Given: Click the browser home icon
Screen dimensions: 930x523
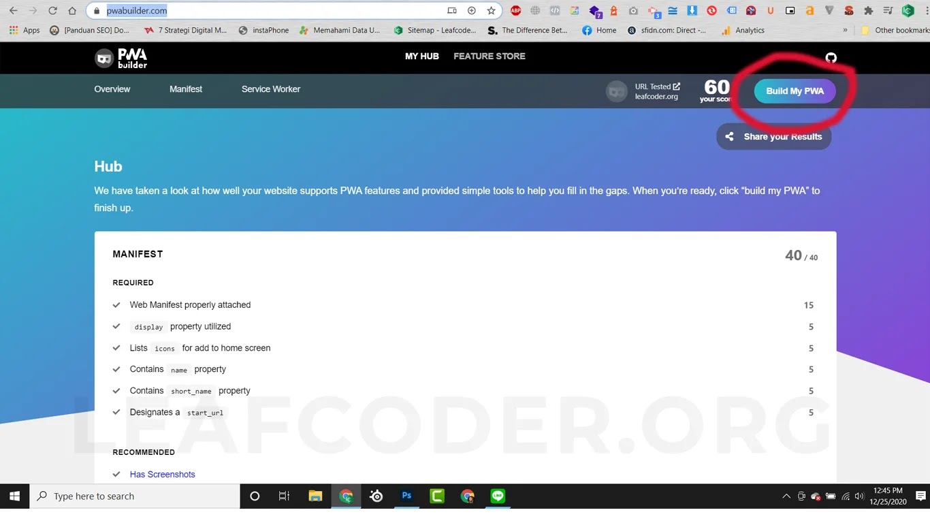Looking at the screenshot, I should tap(72, 11).
